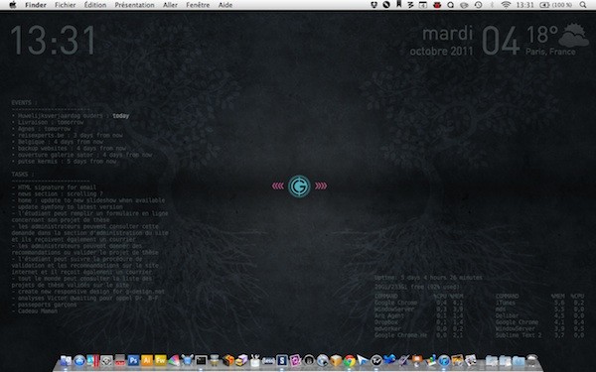596x372 pixels.
Task: Click the Spotlight magnifying glass
Action: (x=583, y=5)
